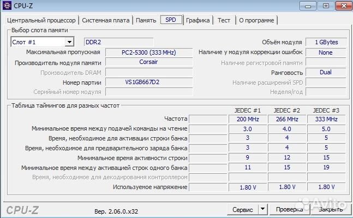Click the JEDEC #3 column header
This screenshot has width=353, height=218.
326,110
